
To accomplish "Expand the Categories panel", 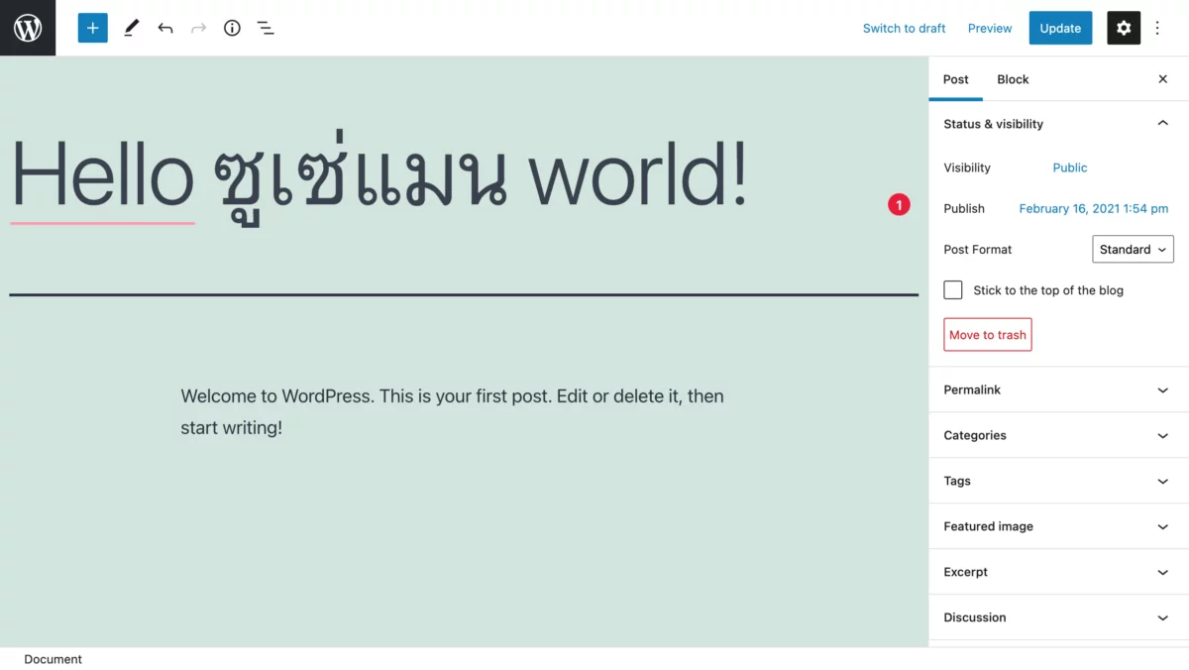I will click(x=1057, y=435).
